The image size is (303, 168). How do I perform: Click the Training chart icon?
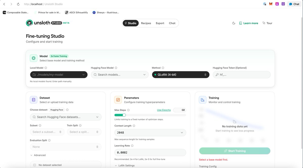coord(203,100)
